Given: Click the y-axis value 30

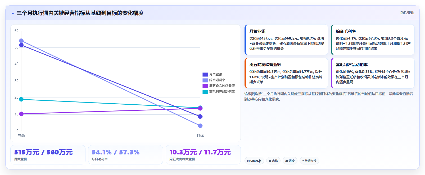Looking at the screenshot, I should tap(16, 81).
